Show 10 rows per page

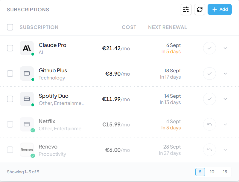tap(212, 172)
